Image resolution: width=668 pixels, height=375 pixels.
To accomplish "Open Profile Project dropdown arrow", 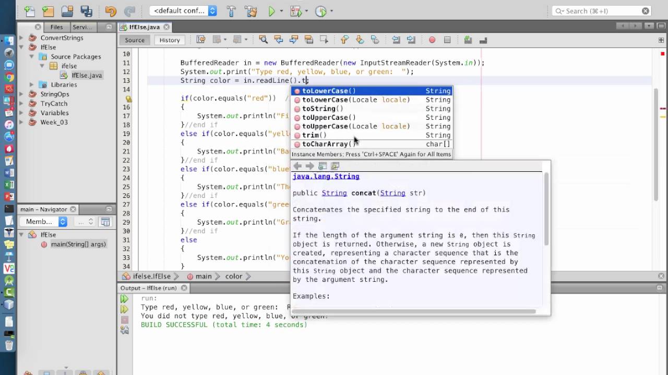I will (x=332, y=11).
